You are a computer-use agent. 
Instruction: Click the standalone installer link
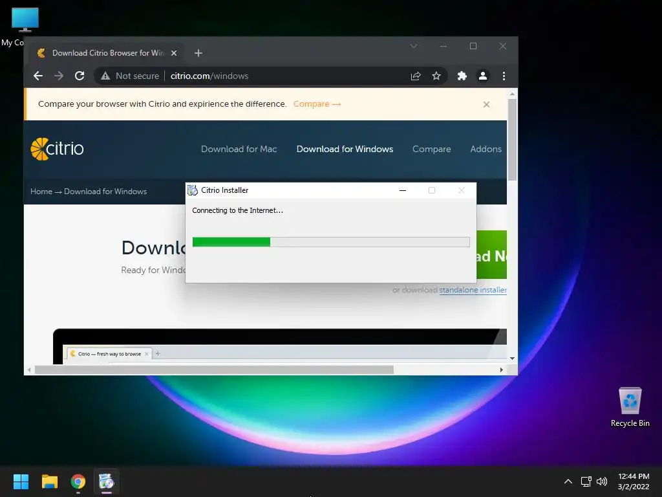click(x=473, y=290)
